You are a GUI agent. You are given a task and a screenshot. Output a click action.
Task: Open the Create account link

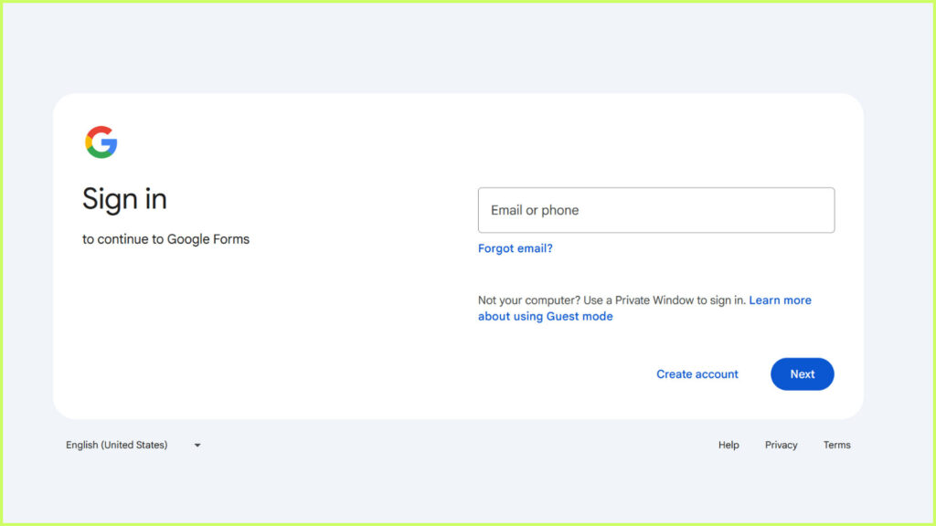click(x=697, y=373)
